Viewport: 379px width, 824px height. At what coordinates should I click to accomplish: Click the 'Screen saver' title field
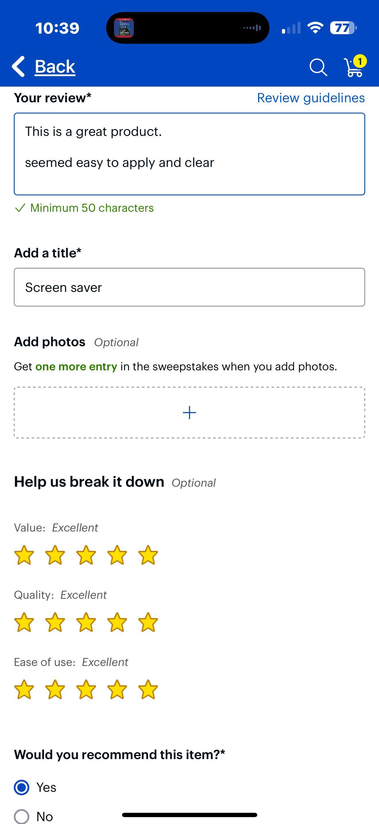pos(189,287)
